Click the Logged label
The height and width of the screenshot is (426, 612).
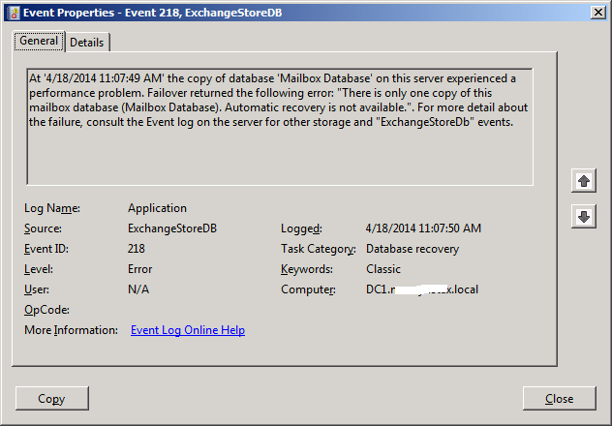[301, 228]
